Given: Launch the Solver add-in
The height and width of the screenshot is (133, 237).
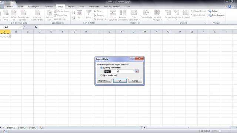Looking at the screenshot, I should [213, 11].
